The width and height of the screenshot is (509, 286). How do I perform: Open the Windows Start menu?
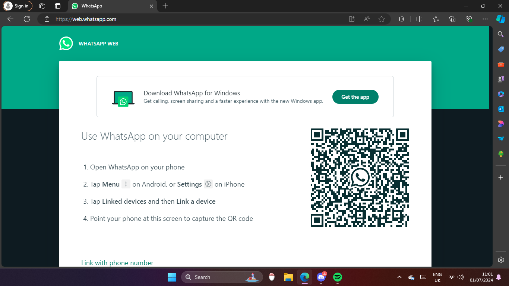click(x=172, y=277)
